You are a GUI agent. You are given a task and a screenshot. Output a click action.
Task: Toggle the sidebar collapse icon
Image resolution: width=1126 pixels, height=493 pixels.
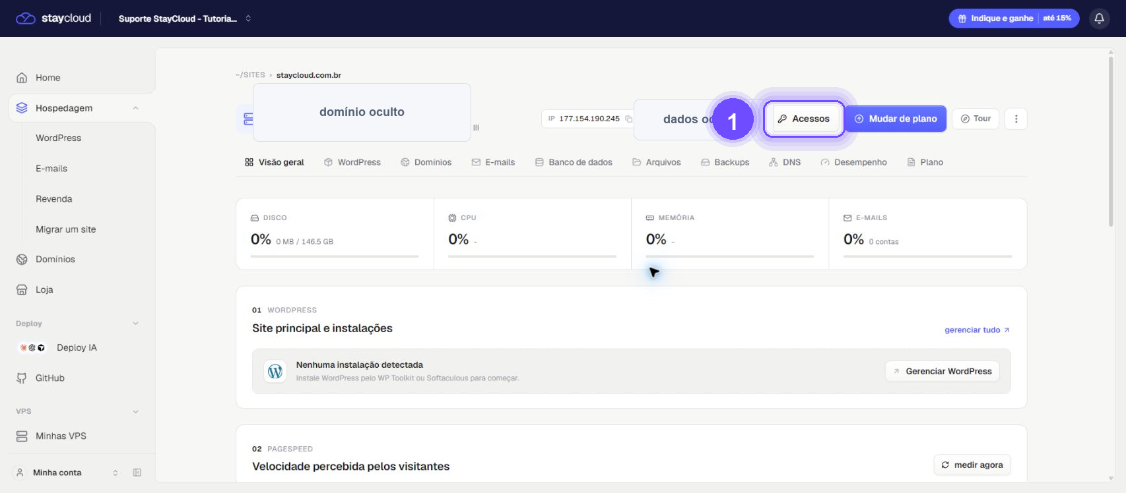tap(137, 473)
